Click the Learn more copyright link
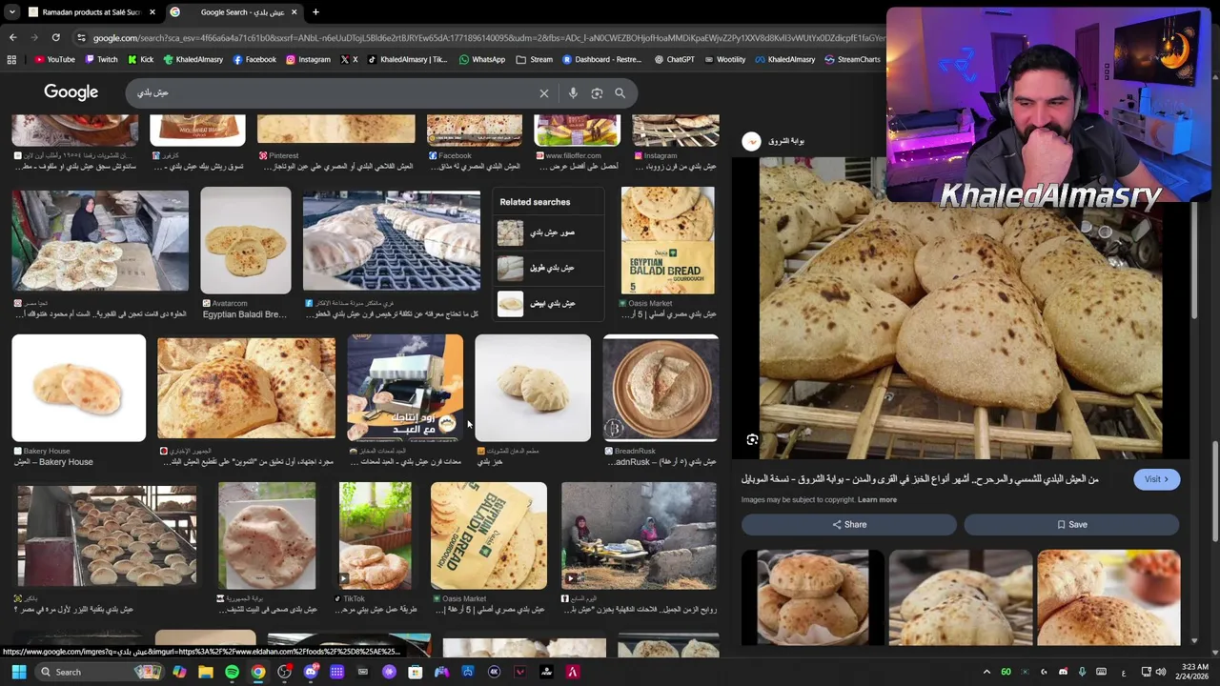Screen dimensions: 1220x686 tap(877, 500)
